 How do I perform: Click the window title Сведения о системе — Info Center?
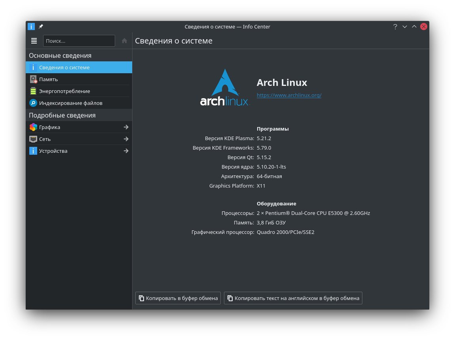pyautogui.click(x=227, y=27)
